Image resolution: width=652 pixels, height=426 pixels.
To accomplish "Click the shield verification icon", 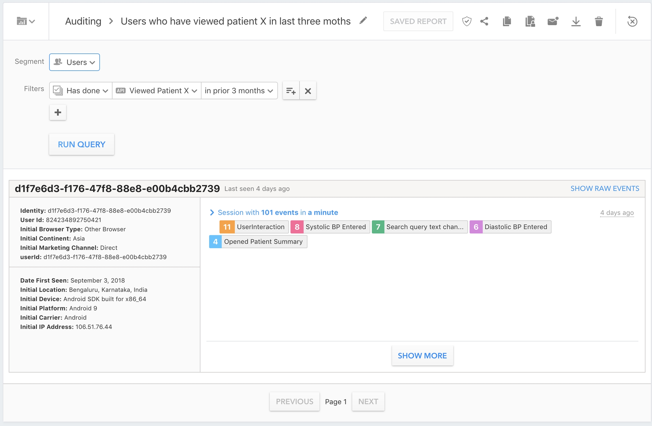I will (466, 21).
